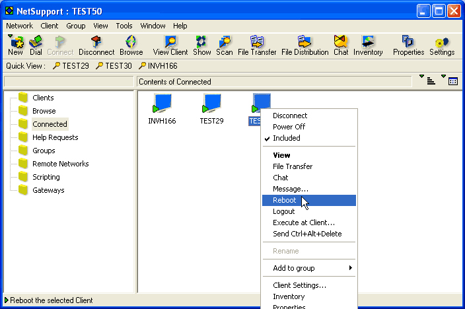This screenshot has height=309, width=465.
Task: Choose Chat in the context menu
Action: pos(309,178)
